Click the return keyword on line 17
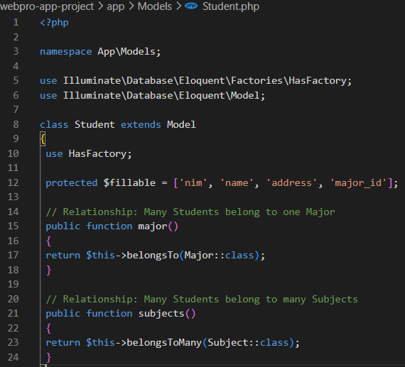This screenshot has height=367, width=405. click(63, 256)
